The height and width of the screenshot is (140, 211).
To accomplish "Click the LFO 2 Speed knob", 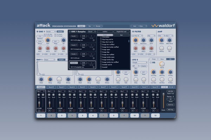I will pos(136,72).
